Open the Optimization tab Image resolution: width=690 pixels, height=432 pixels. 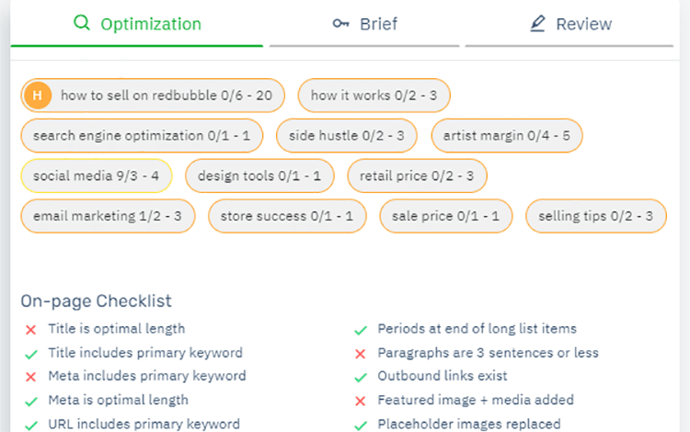click(137, 24)
